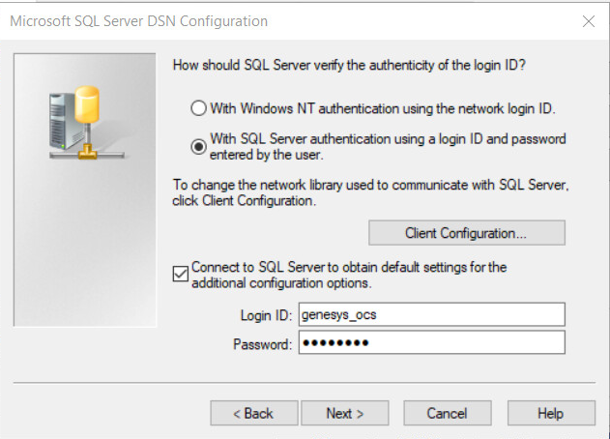Click the "Login ID:" label

pyautogui.click(x=265, y=315)
